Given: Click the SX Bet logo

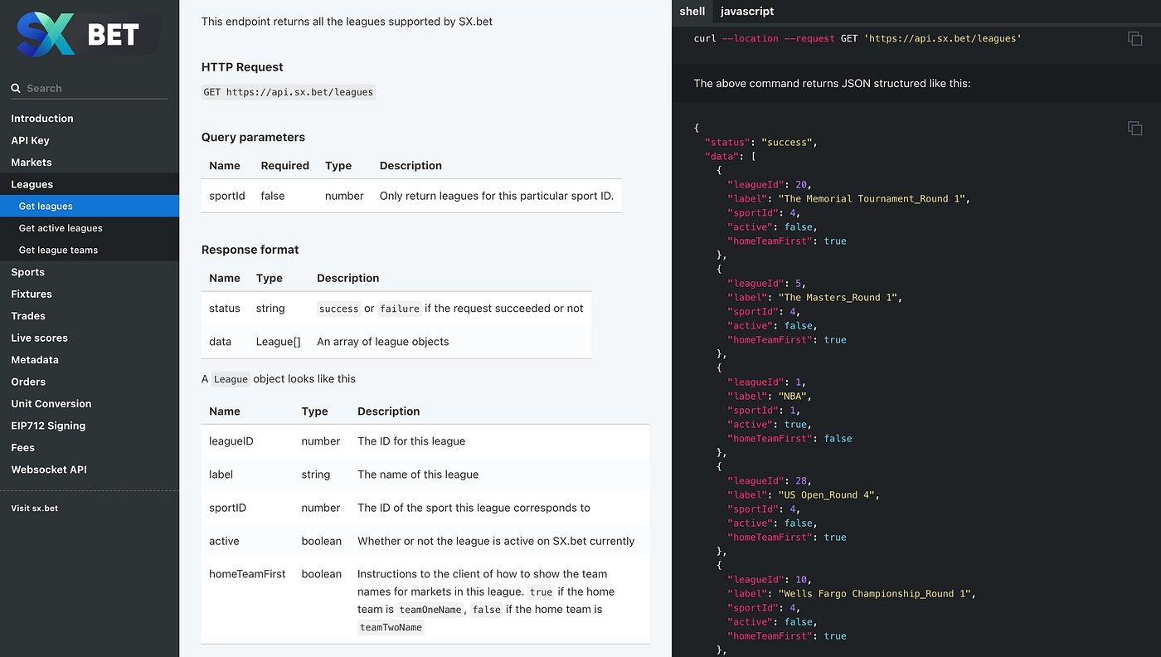Looking at the screenshot, I should (87, 35).
